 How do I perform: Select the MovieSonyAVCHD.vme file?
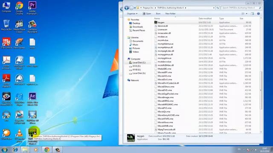(x=168, y=115)
